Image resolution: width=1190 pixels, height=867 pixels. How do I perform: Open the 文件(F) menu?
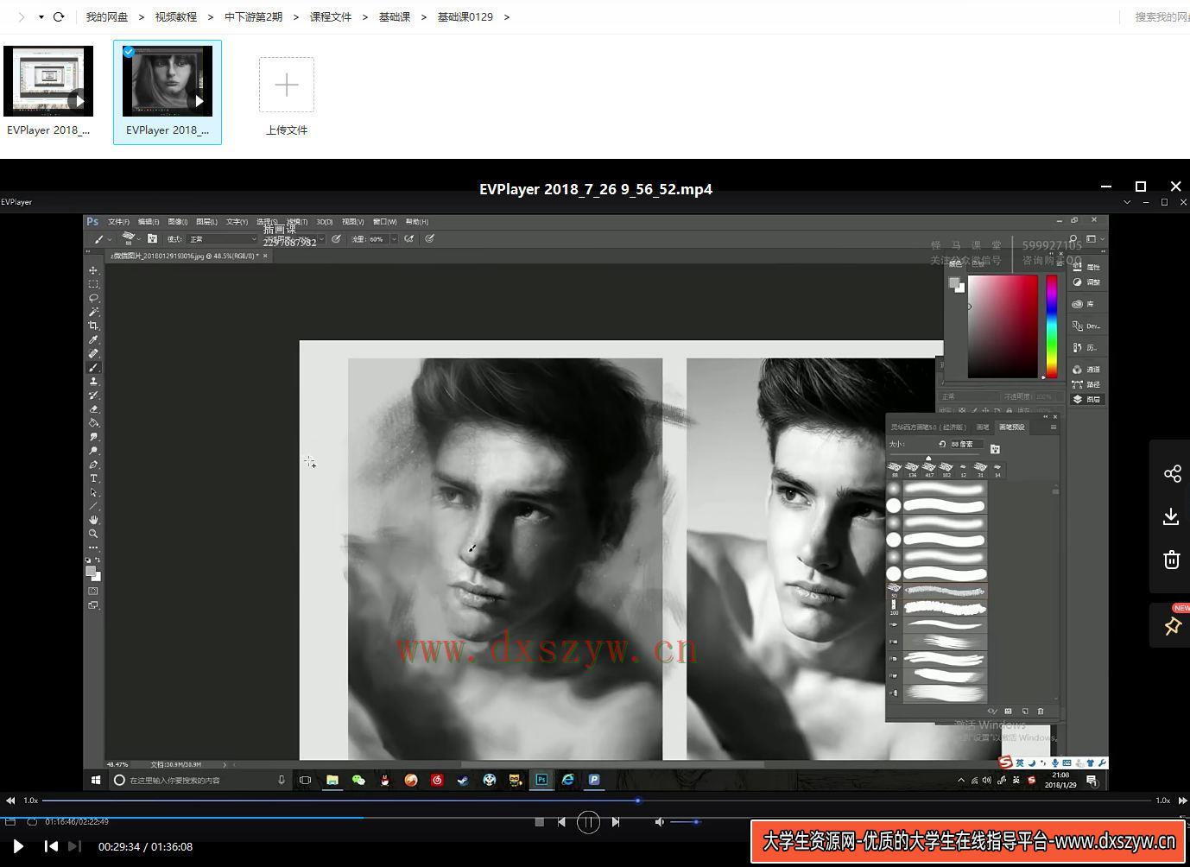(x=118, y=222)
